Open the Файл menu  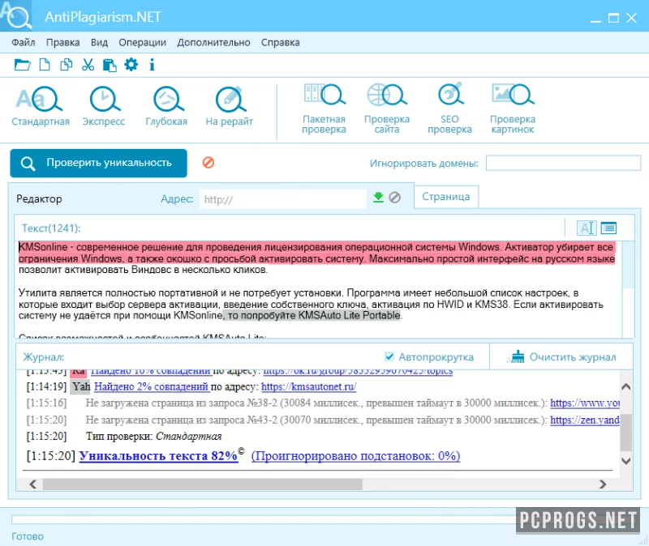24,42
